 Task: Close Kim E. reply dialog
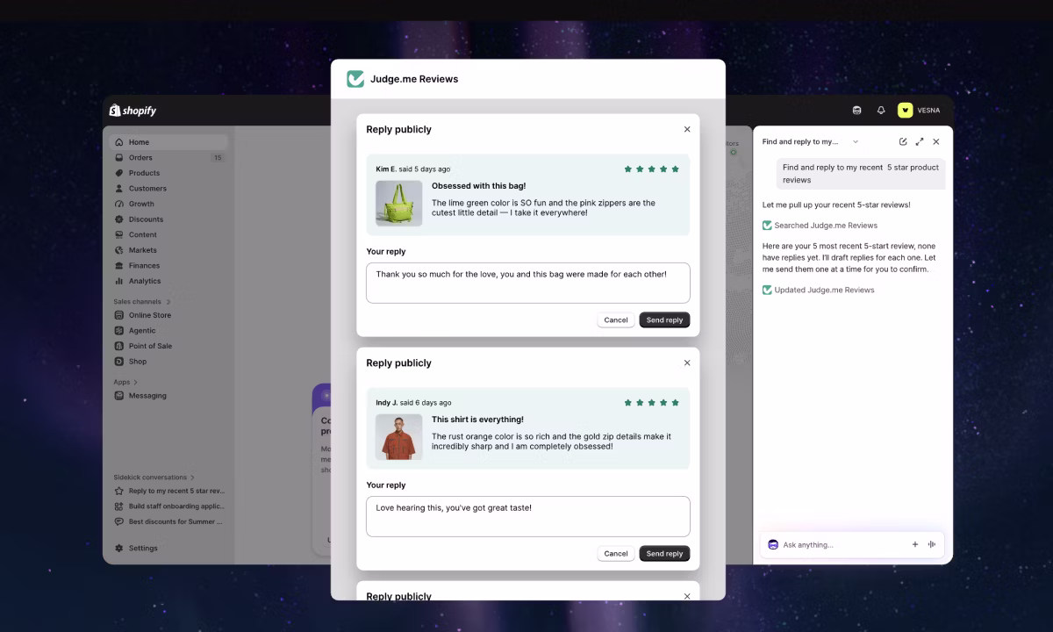coord(687,129)
